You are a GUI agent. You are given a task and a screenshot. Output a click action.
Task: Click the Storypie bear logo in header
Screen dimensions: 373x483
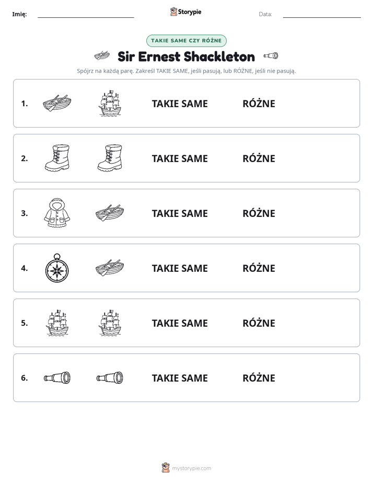tap(173, 11)
